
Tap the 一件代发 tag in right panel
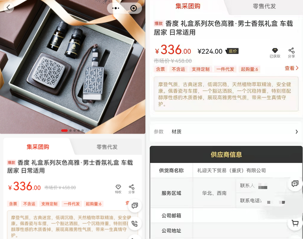coord(225,69)
